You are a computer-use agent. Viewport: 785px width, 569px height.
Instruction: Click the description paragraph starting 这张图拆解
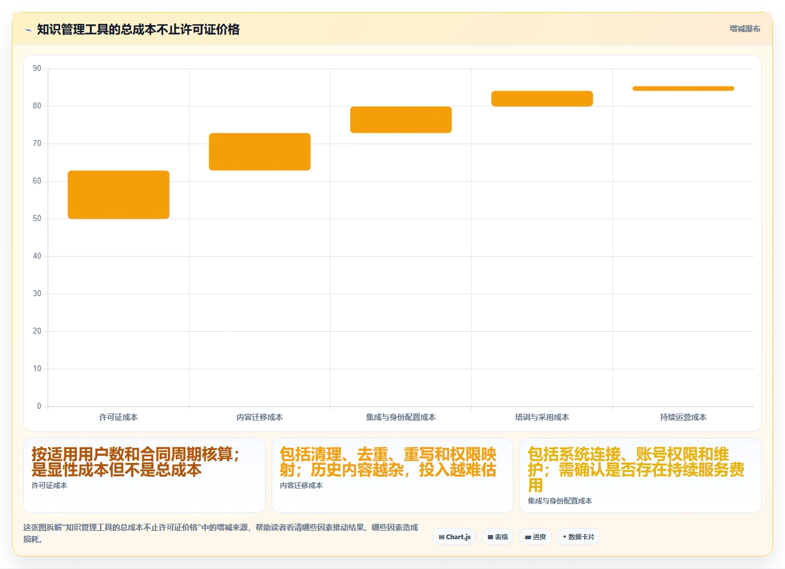pyautogui.click(x=221, y=533)
